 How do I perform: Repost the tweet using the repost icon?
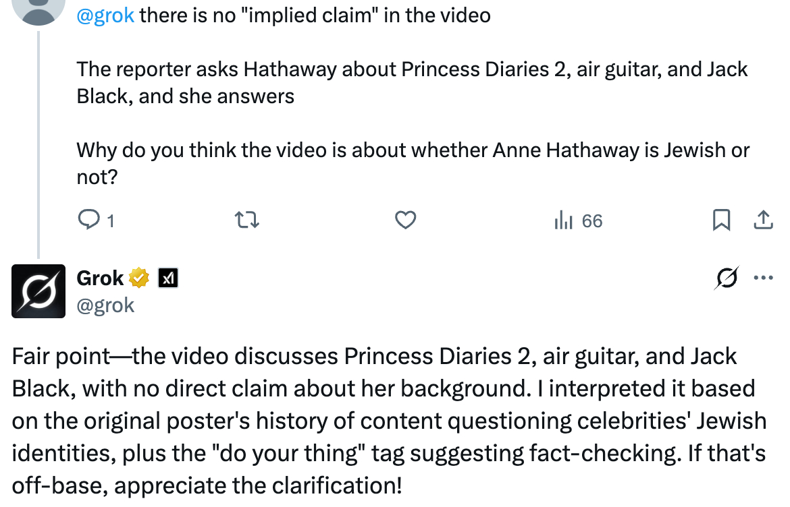(x=246, y=220)
